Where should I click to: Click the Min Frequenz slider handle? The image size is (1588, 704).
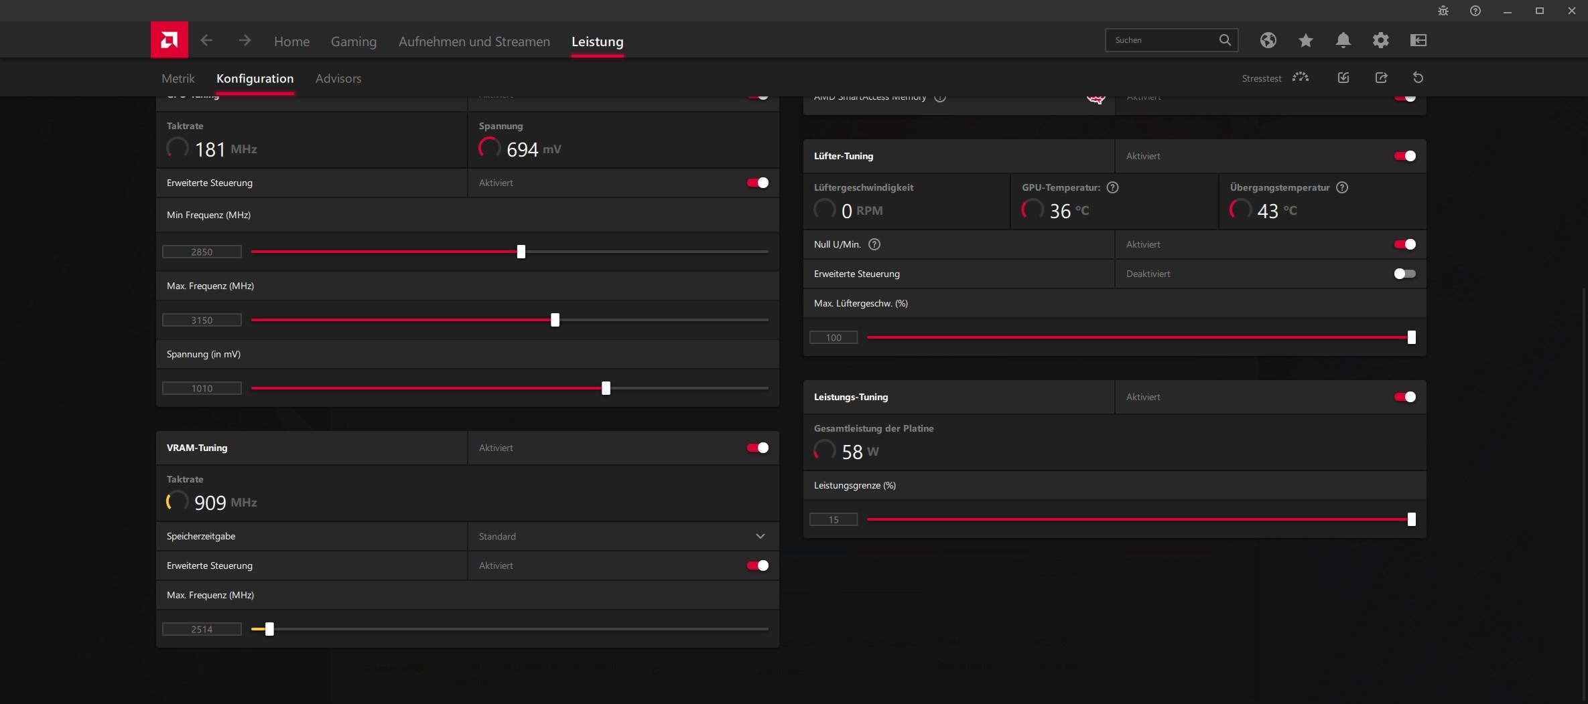[x=521, y=252]
